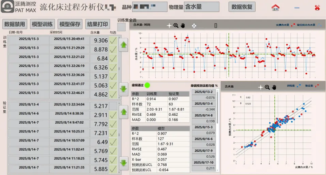Click model sample count 127

(x=173, y=139)
